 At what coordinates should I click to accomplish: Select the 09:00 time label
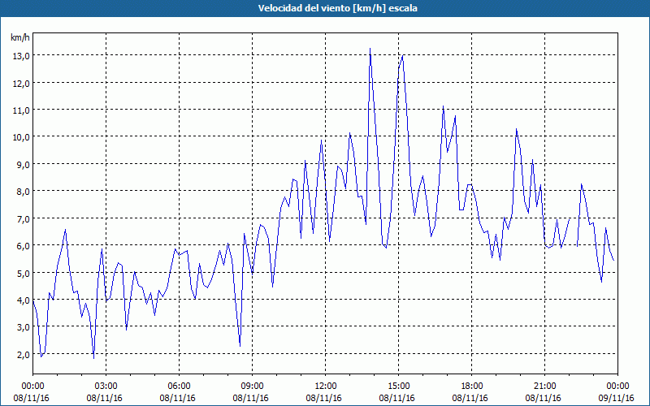tap(252, 387)
